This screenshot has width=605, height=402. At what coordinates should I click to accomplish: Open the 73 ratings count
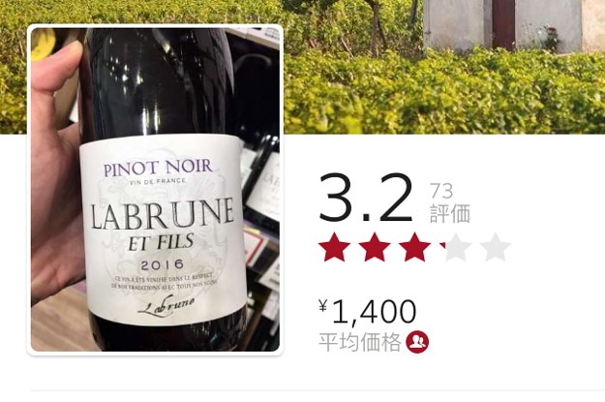coord(441,191)
